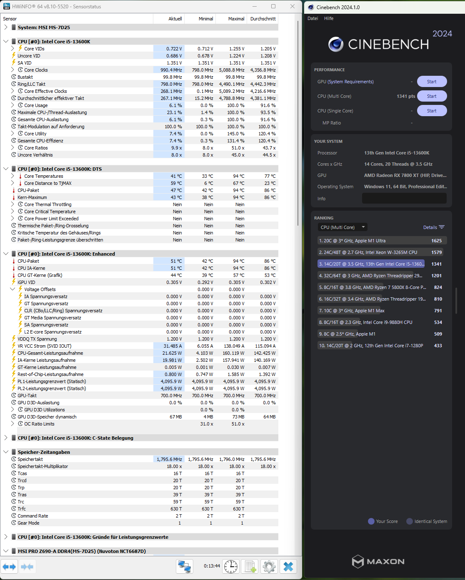This screenshot has height=580, width=465.
Task: Open the remote/network monitoring icon in HWiNFO
Action: pos(185,567)
